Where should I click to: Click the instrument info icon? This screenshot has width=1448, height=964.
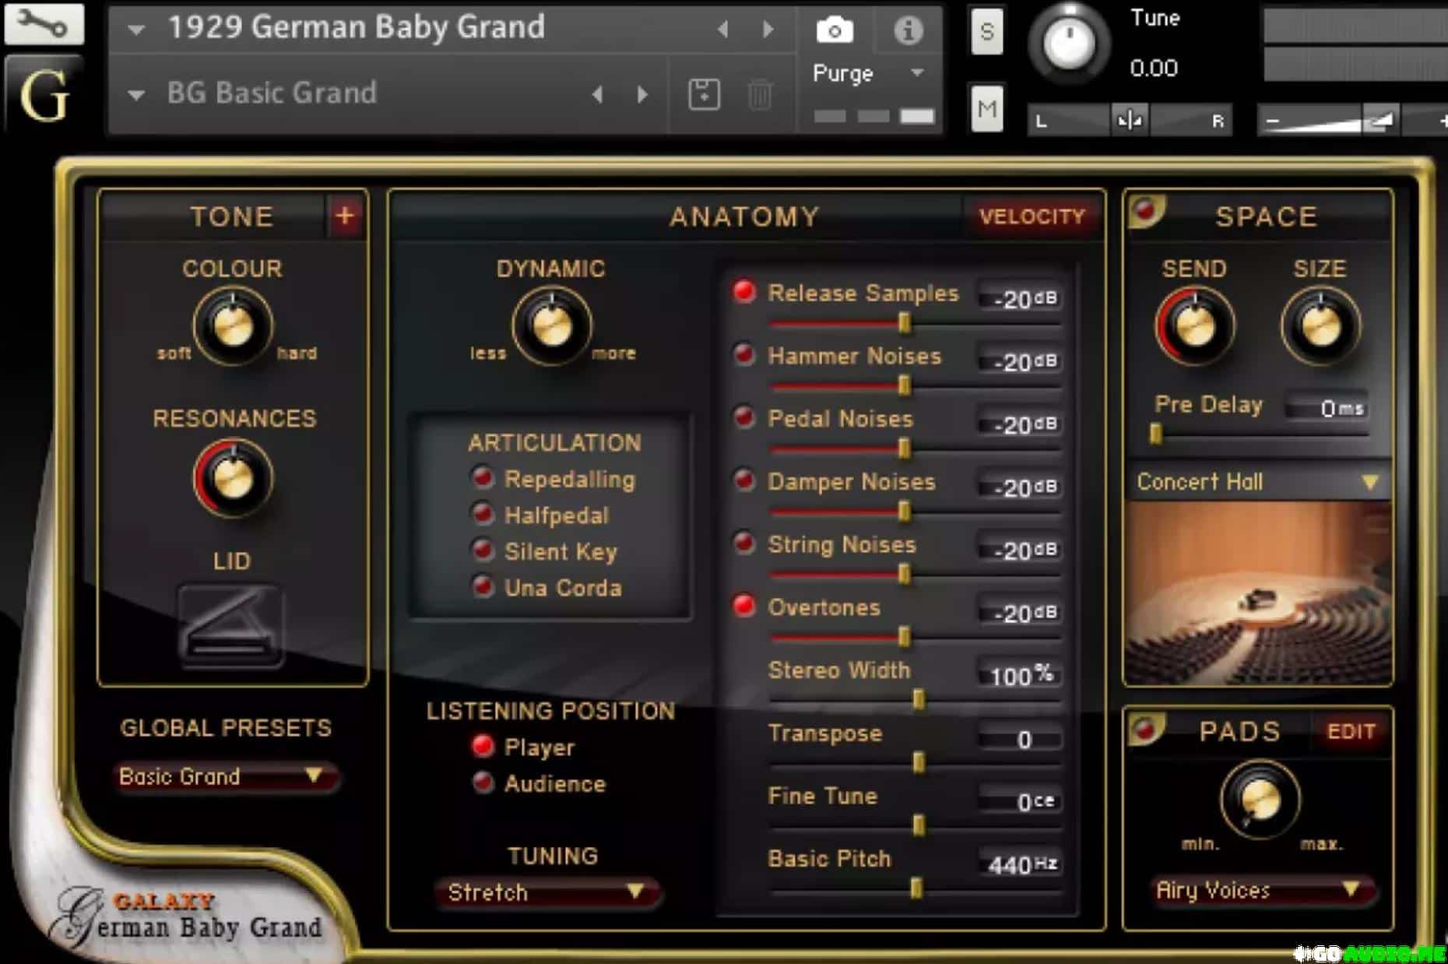tap(907, 31)
